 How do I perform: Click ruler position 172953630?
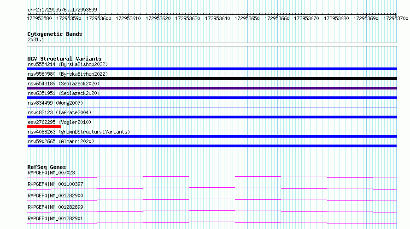coord(187,18)
